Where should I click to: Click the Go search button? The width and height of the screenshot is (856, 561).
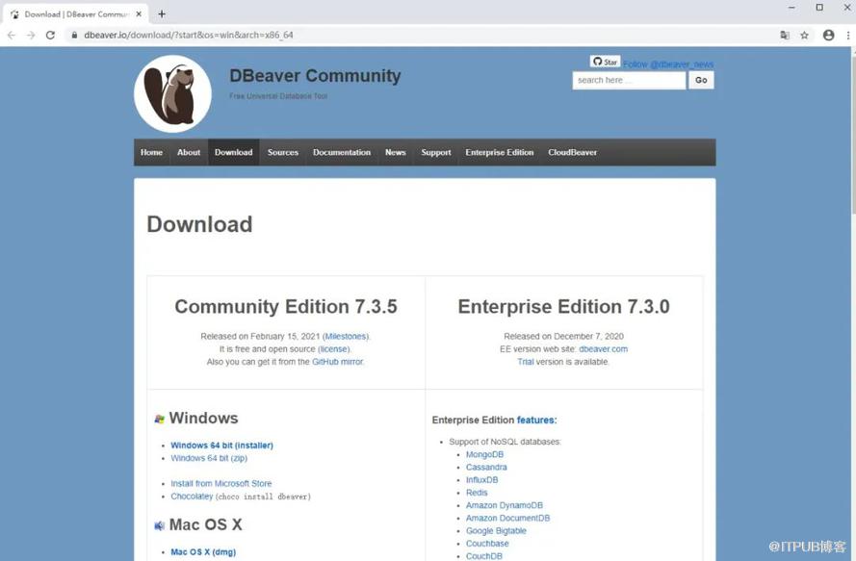tap(701, 80)
